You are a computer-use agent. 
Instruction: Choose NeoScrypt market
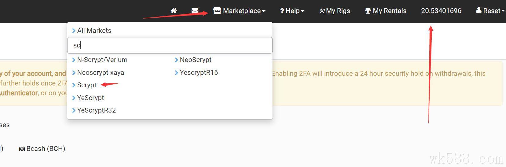pos(196,60)
